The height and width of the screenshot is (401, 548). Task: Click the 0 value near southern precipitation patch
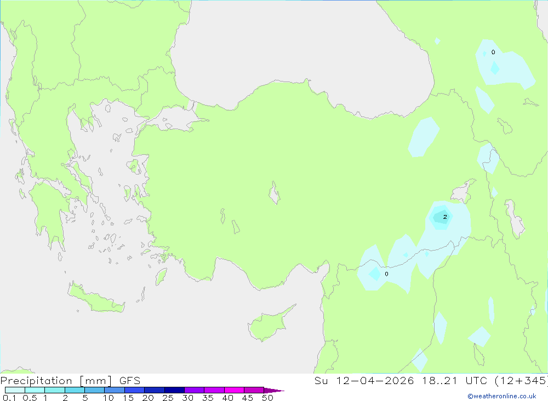click(x=386, y=274)
